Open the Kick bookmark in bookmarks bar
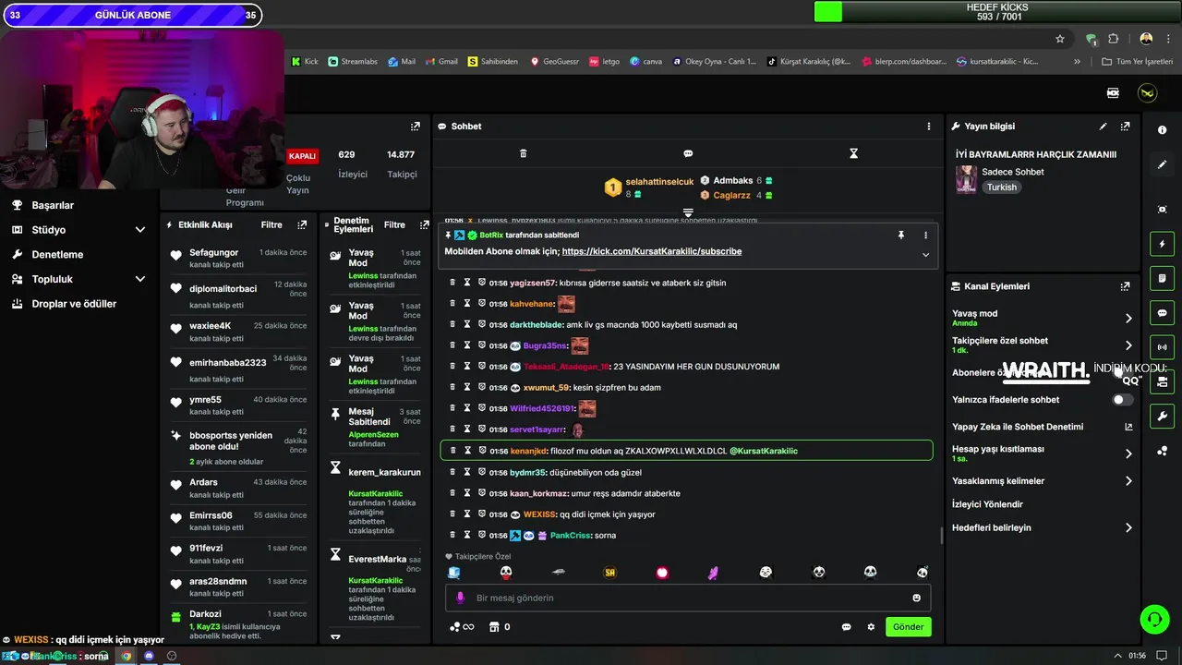Viewport: 1182px width, 665px height. pos(305,62)
